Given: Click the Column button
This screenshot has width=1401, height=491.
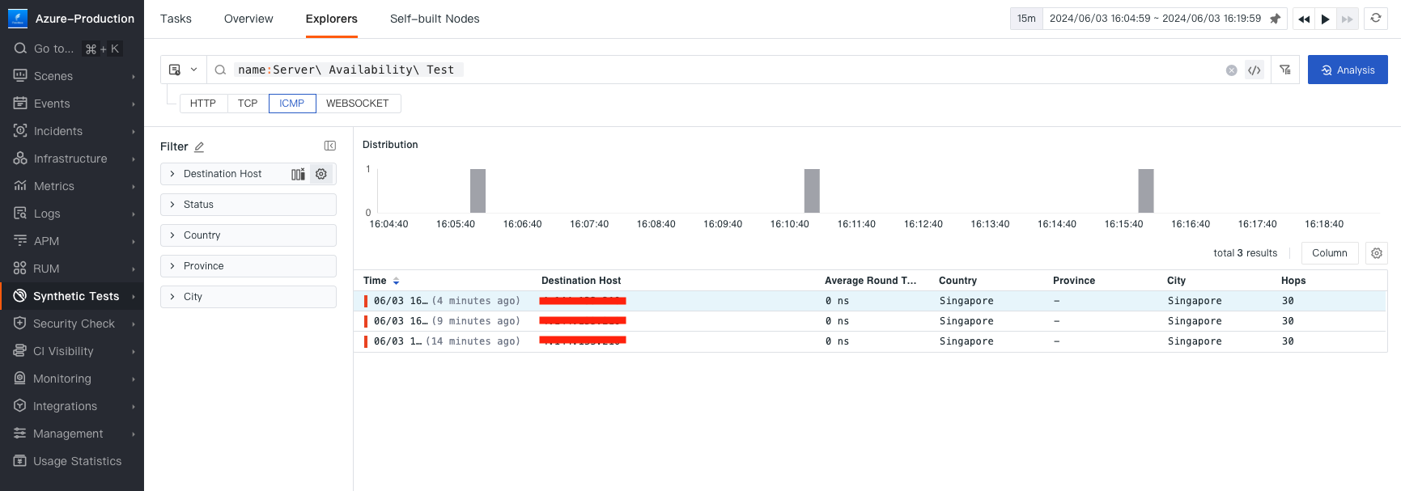Looking at the screenshot, I should pyautogui.click(x=1330, y=253).
